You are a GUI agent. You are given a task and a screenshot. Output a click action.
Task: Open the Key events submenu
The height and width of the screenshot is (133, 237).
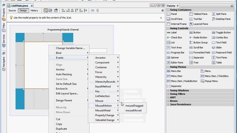point(104,91)
